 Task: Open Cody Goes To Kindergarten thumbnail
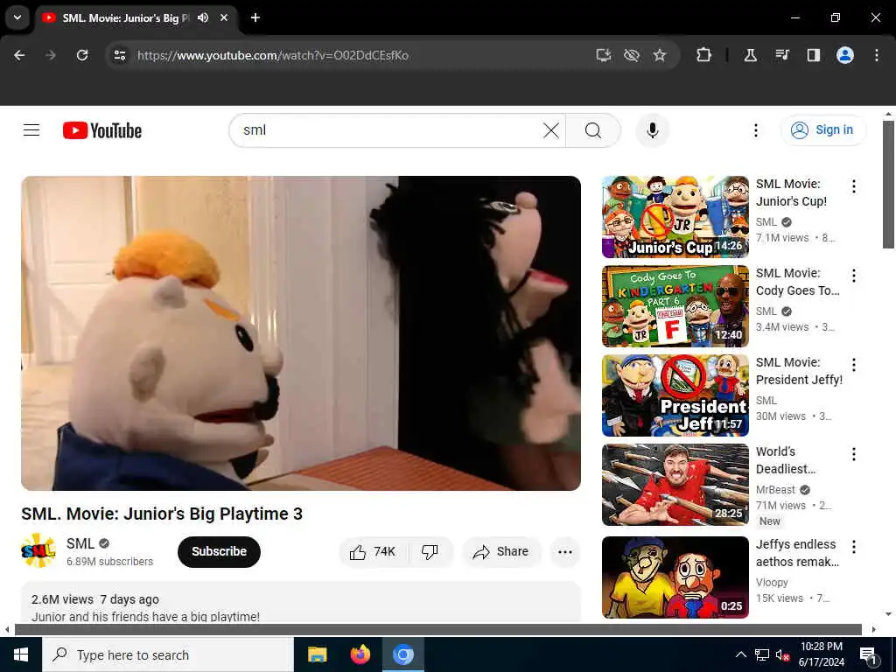point(675,305)
